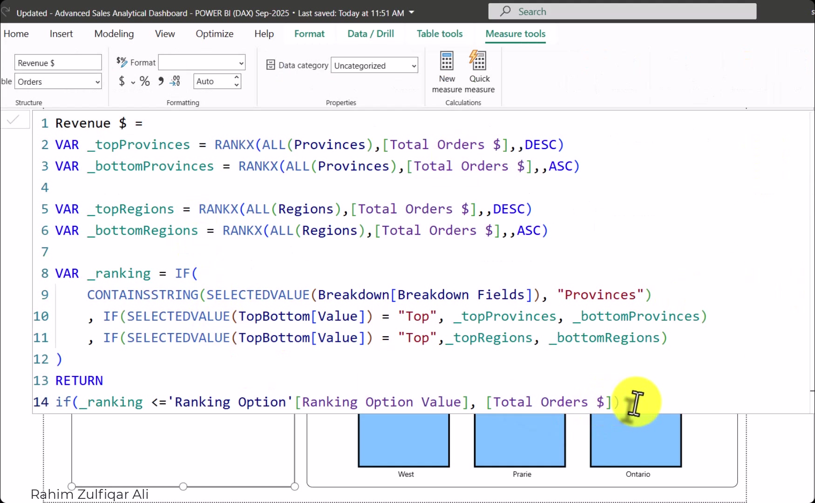Switch to the Table tools tab
This screenshot has width=815, height=503.
[440, 34]
